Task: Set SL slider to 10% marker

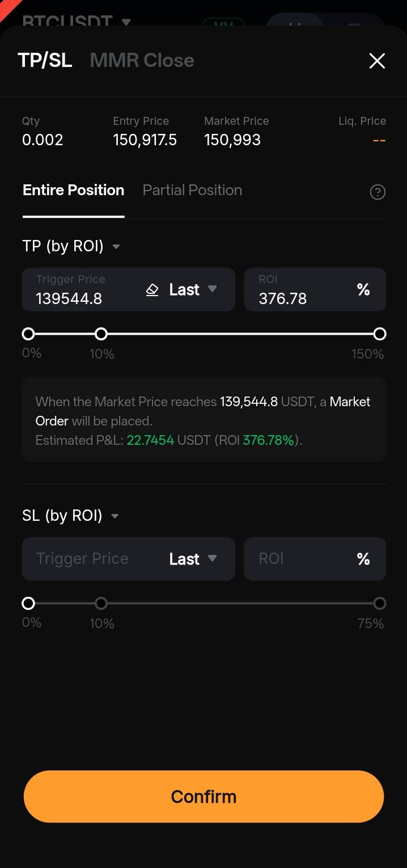Action: pos(101,603)
